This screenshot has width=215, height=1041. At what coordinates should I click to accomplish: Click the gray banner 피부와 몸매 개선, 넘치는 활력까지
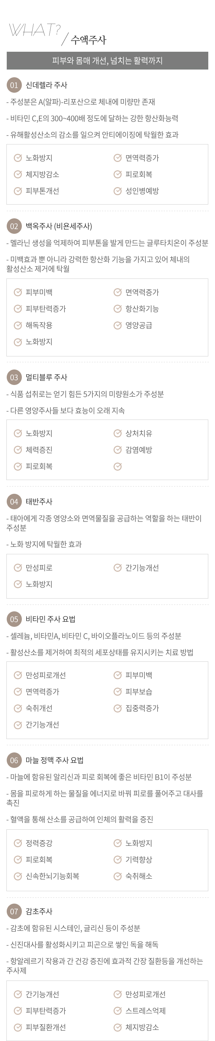(107, 60)
